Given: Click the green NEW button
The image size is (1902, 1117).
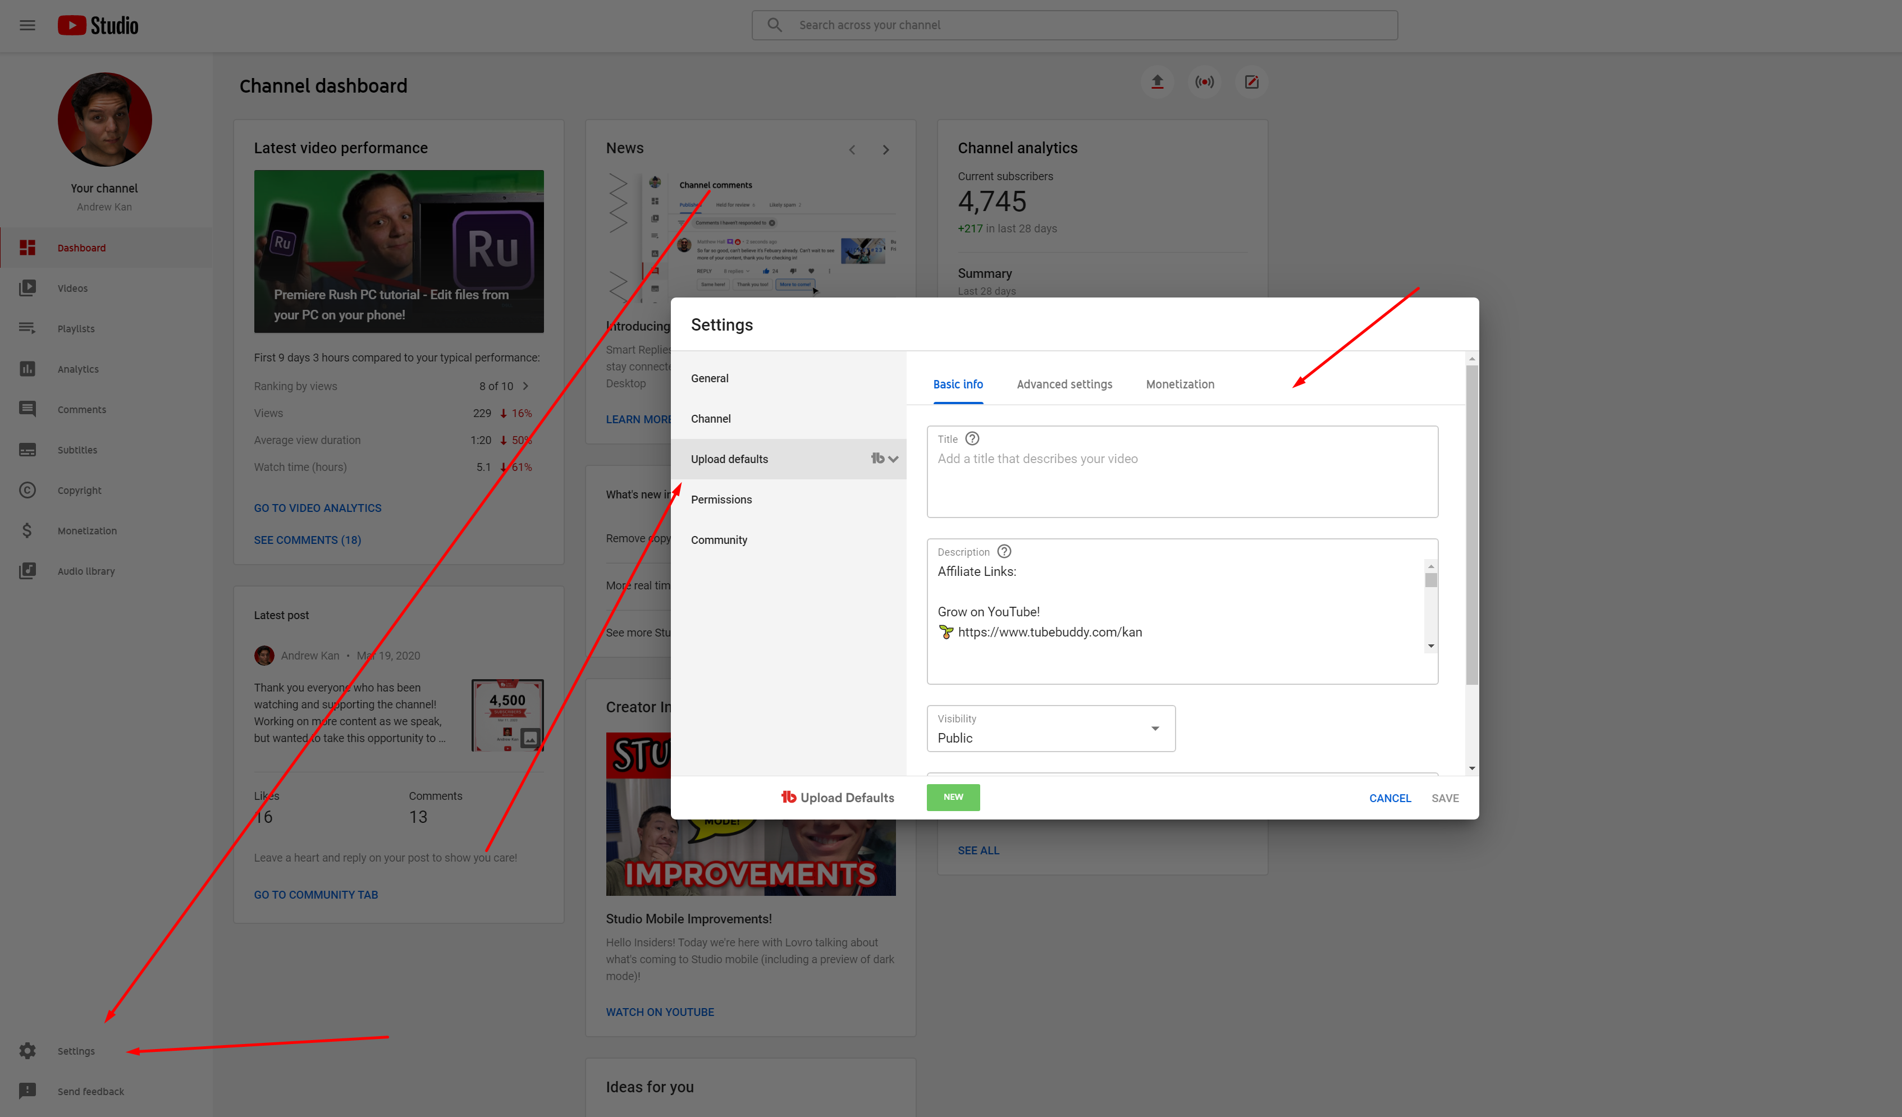Looking at the screenshot, I should pos(953,797).
